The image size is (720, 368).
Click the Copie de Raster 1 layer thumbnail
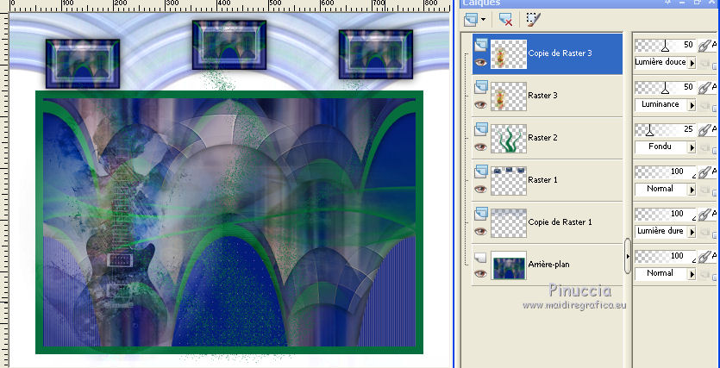tap(509, 222)
